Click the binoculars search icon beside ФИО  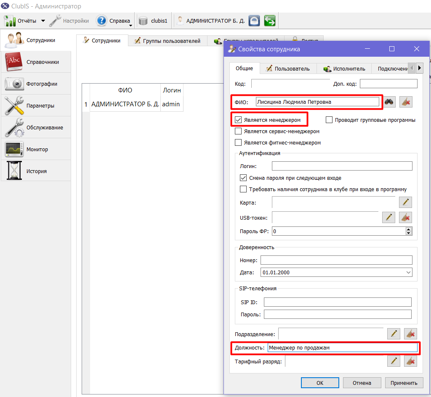tap(389, 102)
